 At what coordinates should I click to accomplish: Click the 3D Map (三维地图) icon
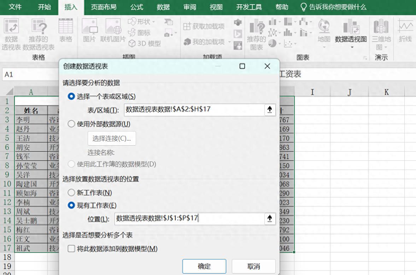381,26
